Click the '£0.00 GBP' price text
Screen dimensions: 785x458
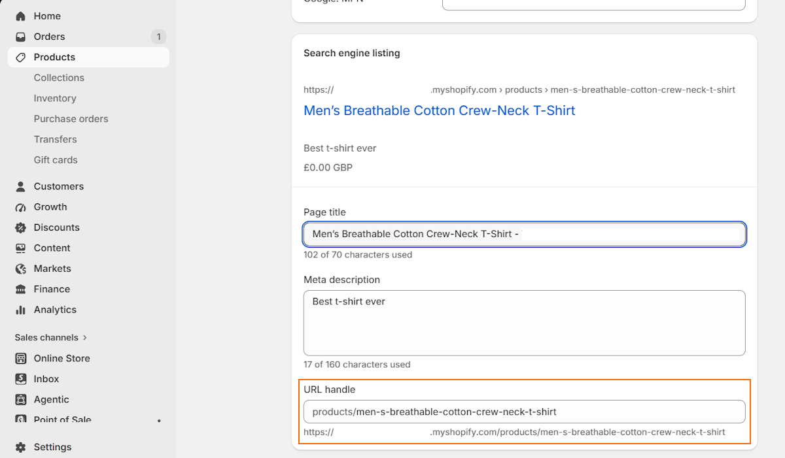click(x=328, y=167)
